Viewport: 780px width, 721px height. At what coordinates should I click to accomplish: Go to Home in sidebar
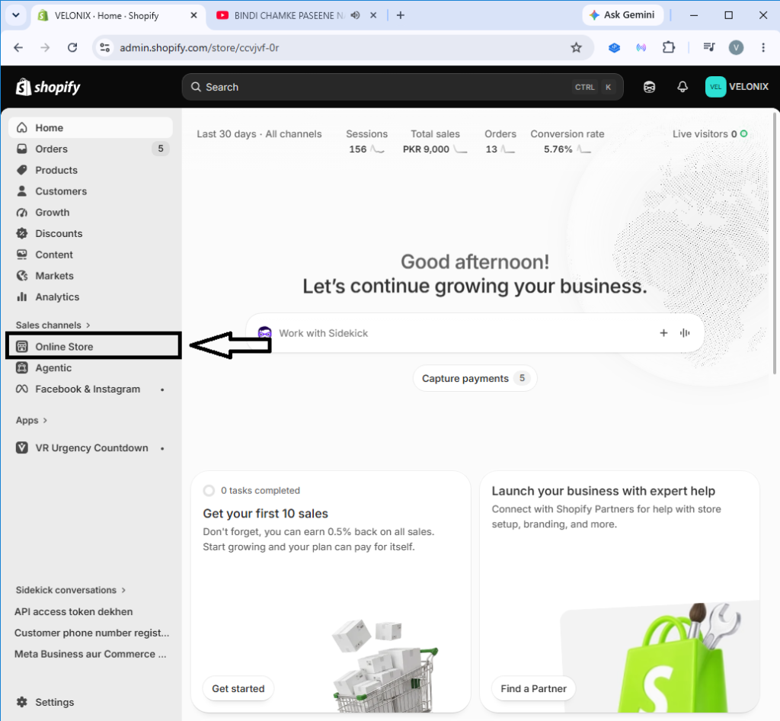91,128
